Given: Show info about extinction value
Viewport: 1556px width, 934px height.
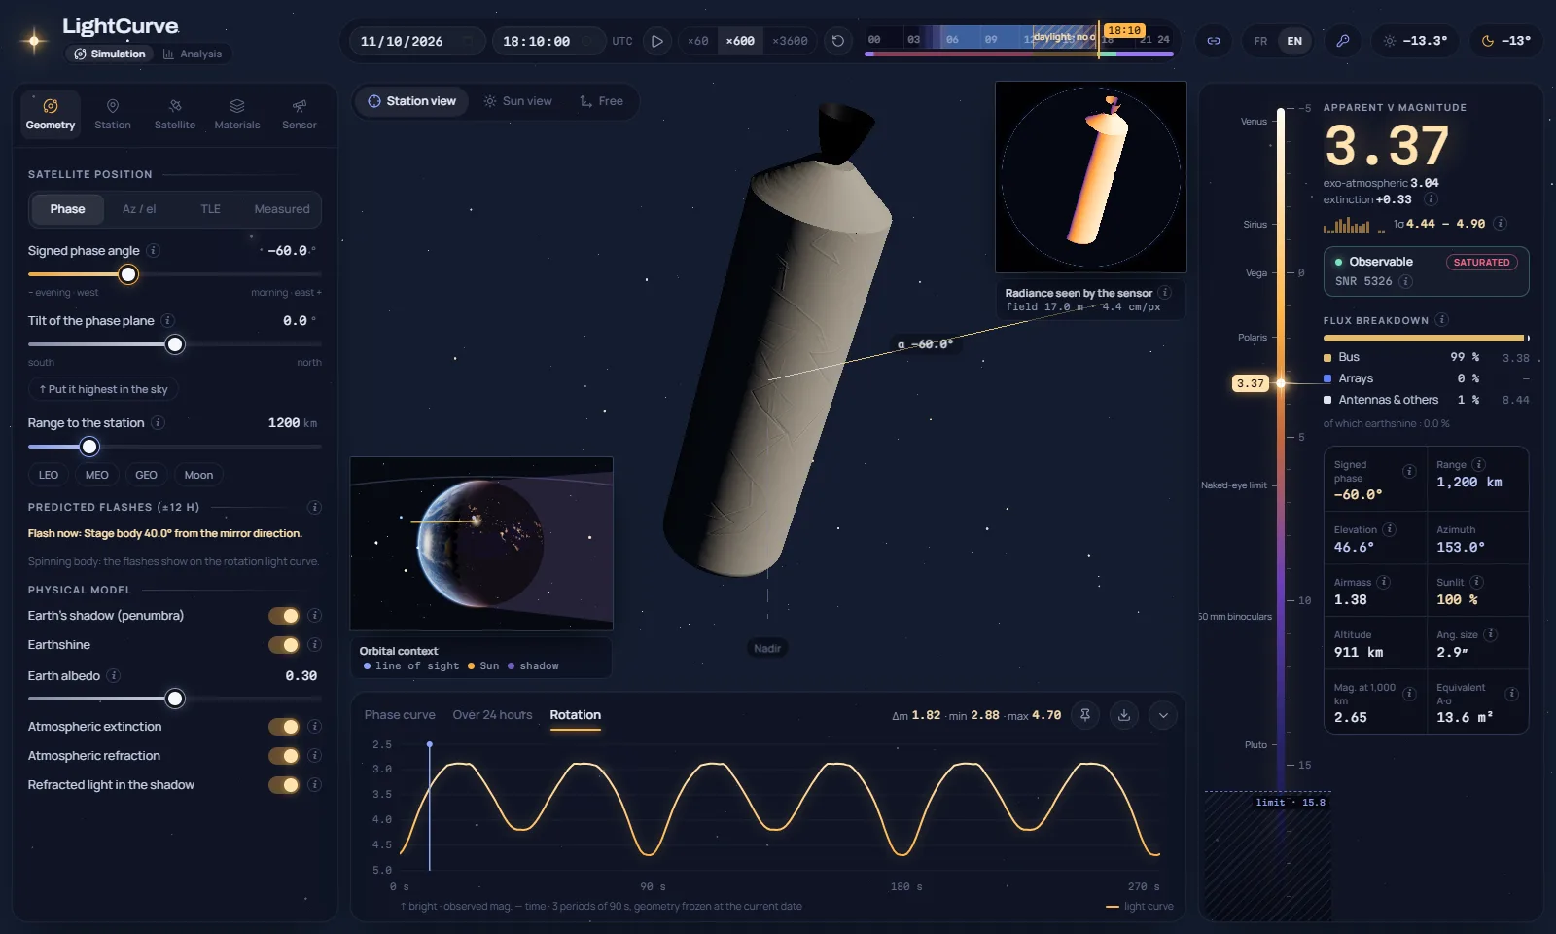Looking at the screenshot, I should coord(1431,199).
